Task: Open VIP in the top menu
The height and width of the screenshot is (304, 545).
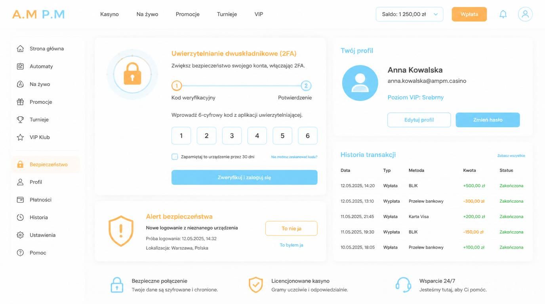Action: pos(259,14)
